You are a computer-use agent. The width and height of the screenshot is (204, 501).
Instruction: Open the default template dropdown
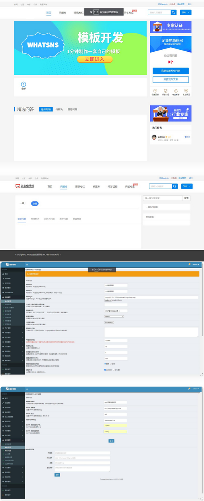[x=114, y=316]
